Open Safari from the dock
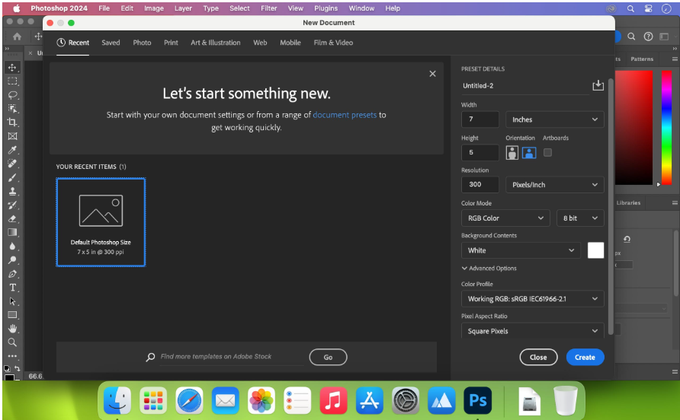 189,400
